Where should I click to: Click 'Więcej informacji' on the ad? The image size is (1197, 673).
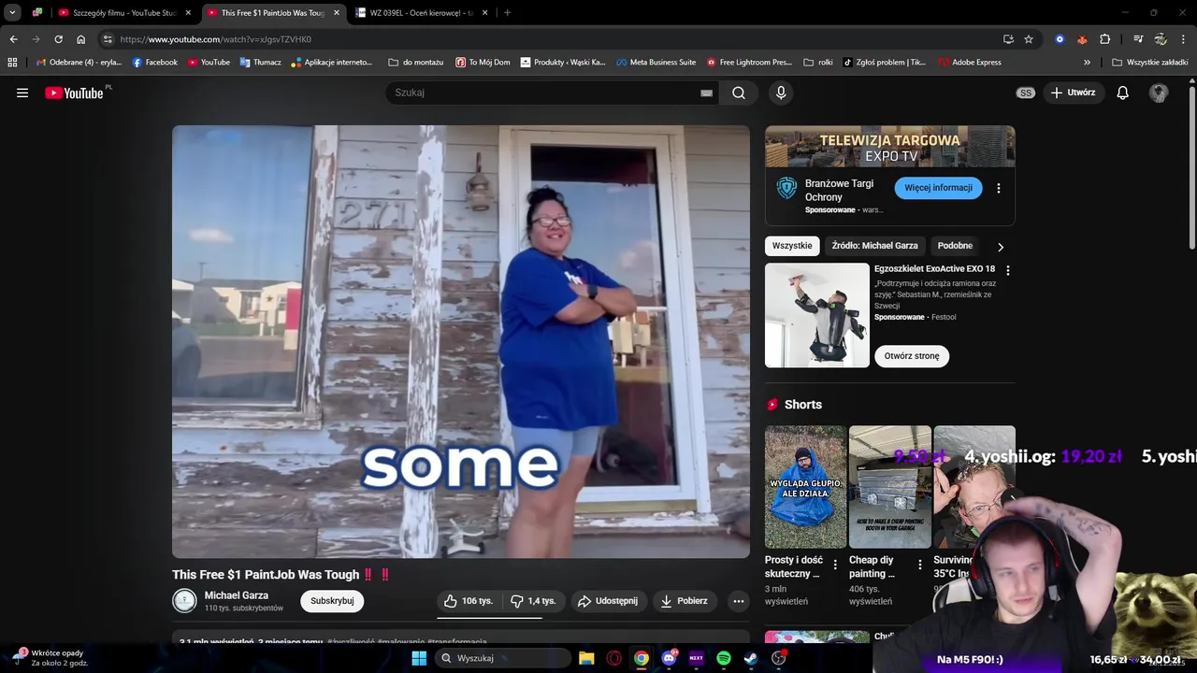(938, 188)
